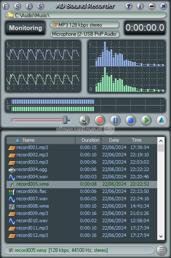The width and height of the screenshot is (171, 258).
Task: Toggle the Monitoring button
Action: [x=25, y=28]
